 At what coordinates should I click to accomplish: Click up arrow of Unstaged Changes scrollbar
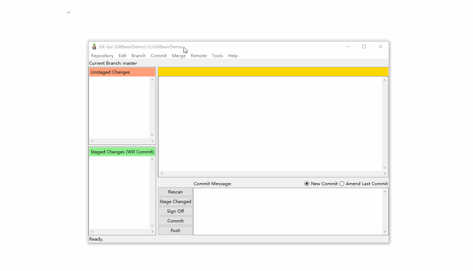(152, 80)
